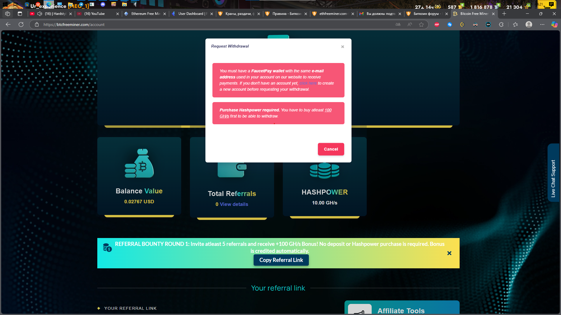Click the Your referral link heading

[278, 288]
